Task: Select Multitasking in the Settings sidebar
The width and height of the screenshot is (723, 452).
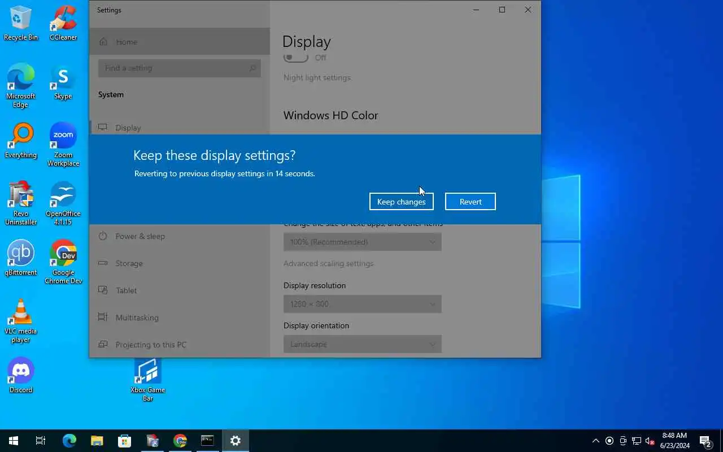Action: (x=180, y=318)
